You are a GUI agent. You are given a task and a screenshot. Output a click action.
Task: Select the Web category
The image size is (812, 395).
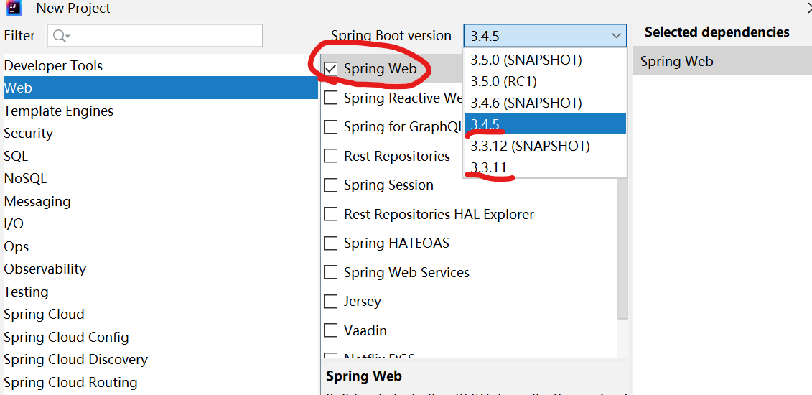161,88
